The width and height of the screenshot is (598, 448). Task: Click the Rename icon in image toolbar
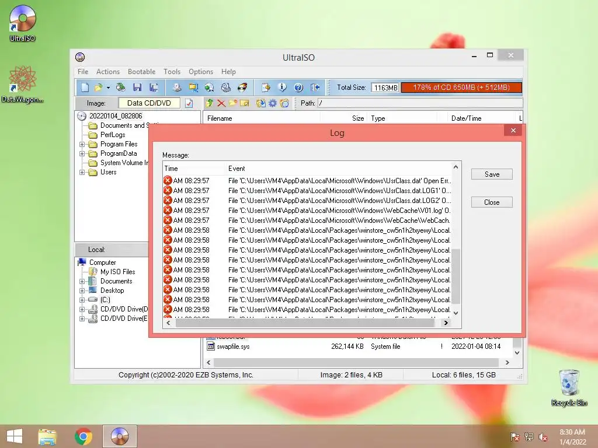(x=245, y=103)
